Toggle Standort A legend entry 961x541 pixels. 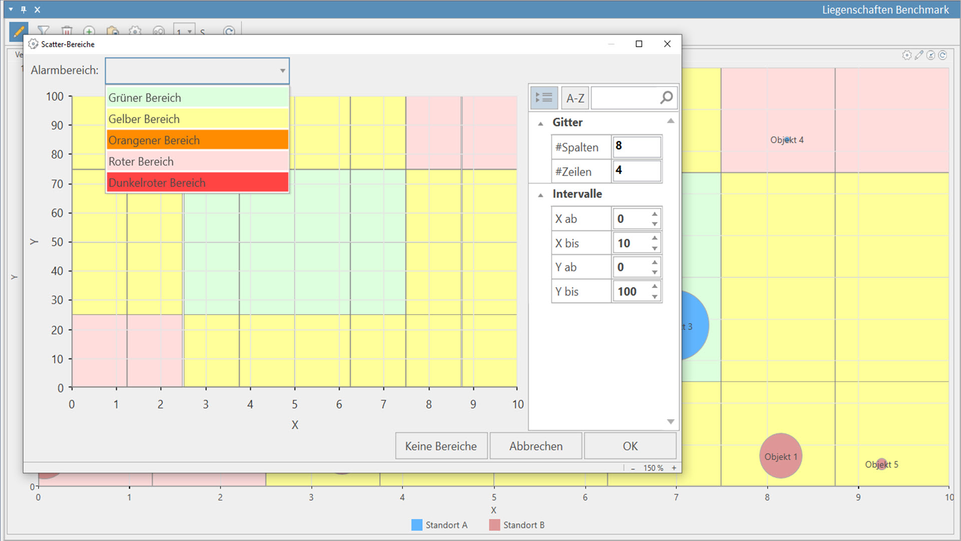(x=439, y=525)
